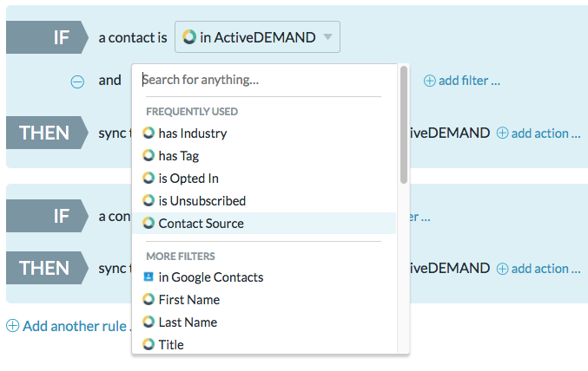Click the icon beside 'has Tag'

(x=149, y=155)
